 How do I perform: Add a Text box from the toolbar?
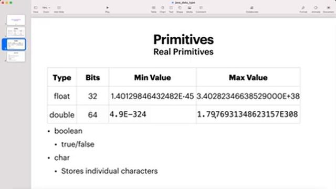coord(171,9)
